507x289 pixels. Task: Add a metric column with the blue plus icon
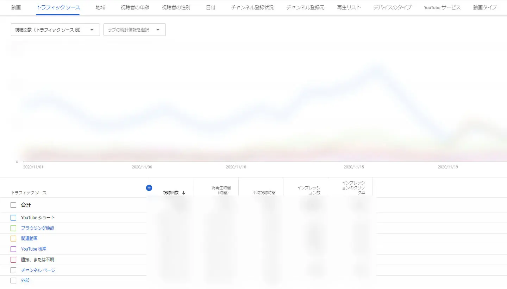click(149, 188)
